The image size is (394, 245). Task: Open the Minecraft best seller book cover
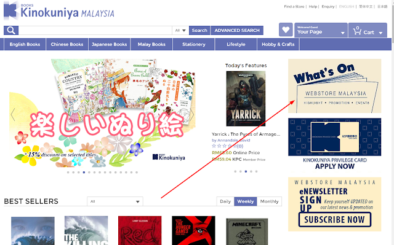pyautogui.click(x=247, y=231)
